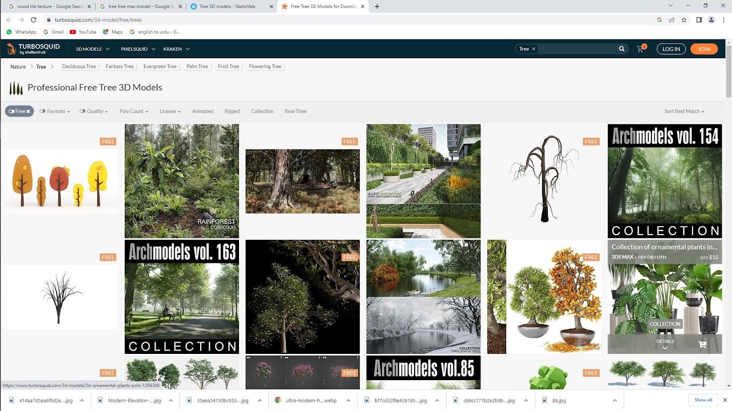Open Archmodels vol. 154 collection thumbnail
This screenshot has height=411, width=732.
(665, 181)
